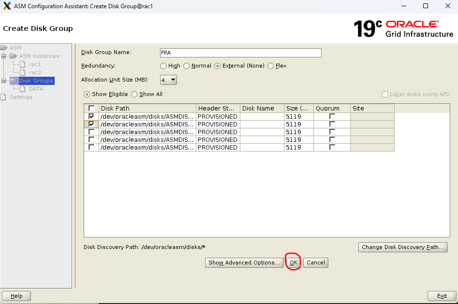
Task: Click Change Disk Discovery Path button
Action: pos(403,247)
